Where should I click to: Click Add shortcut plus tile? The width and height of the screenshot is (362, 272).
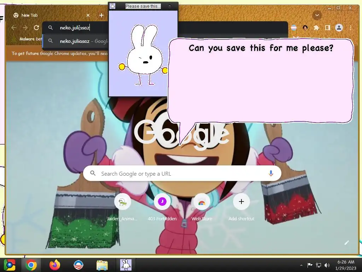[241, 207]
